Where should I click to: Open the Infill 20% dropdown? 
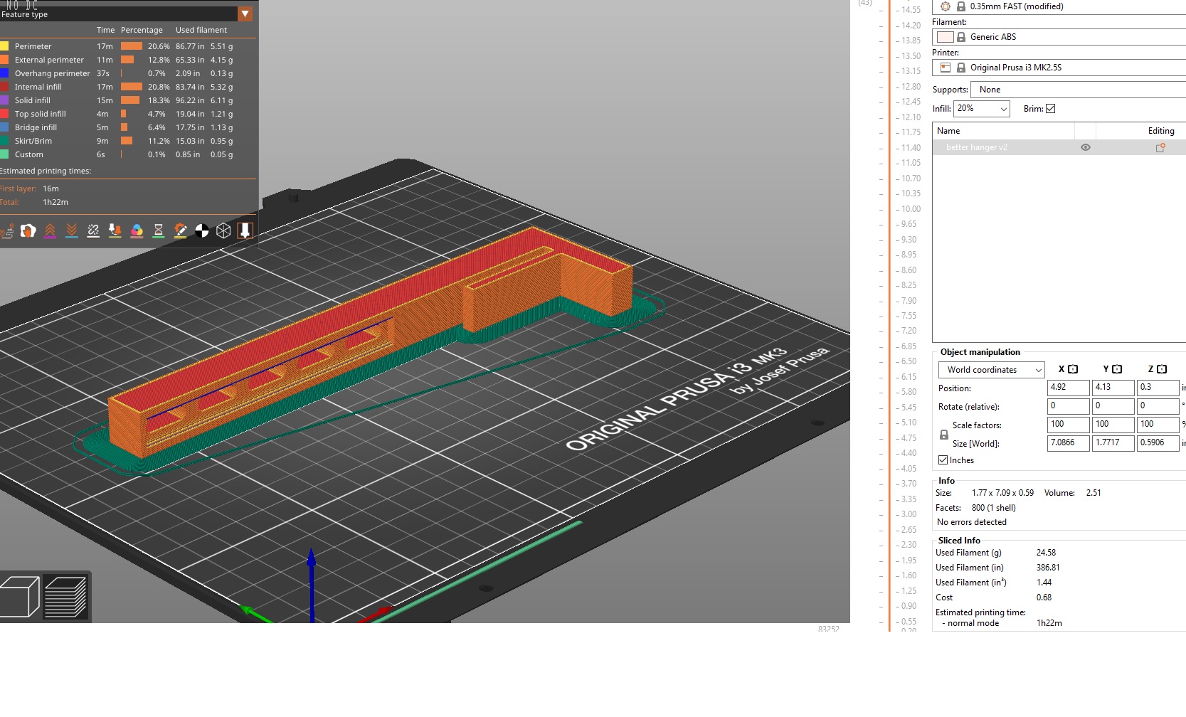click(x=982, y=109)
